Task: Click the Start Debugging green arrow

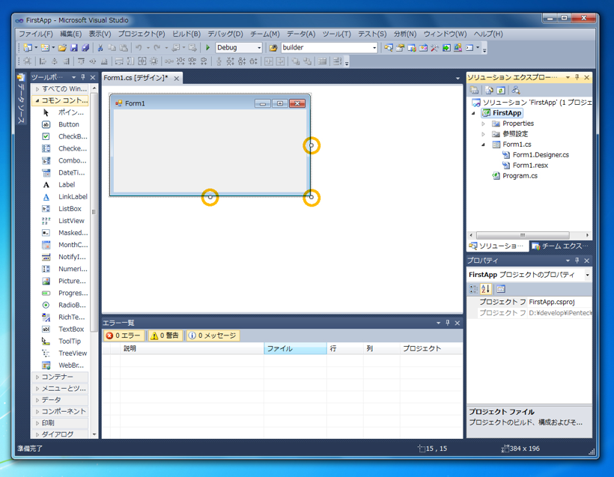Action: [207, 47]
